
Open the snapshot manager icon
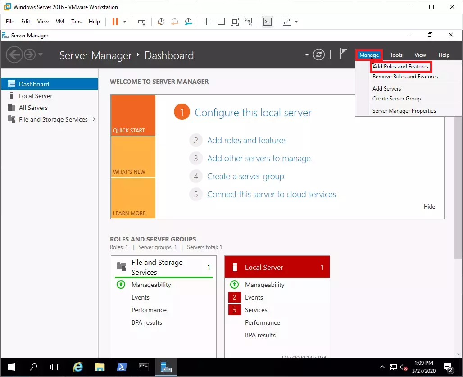point(188,22)
